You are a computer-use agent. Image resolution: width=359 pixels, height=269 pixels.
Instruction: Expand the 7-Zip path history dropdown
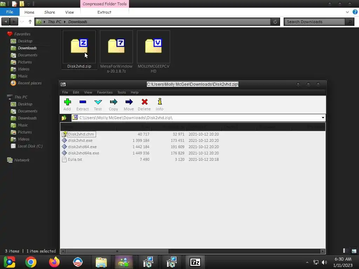(323, 118)
